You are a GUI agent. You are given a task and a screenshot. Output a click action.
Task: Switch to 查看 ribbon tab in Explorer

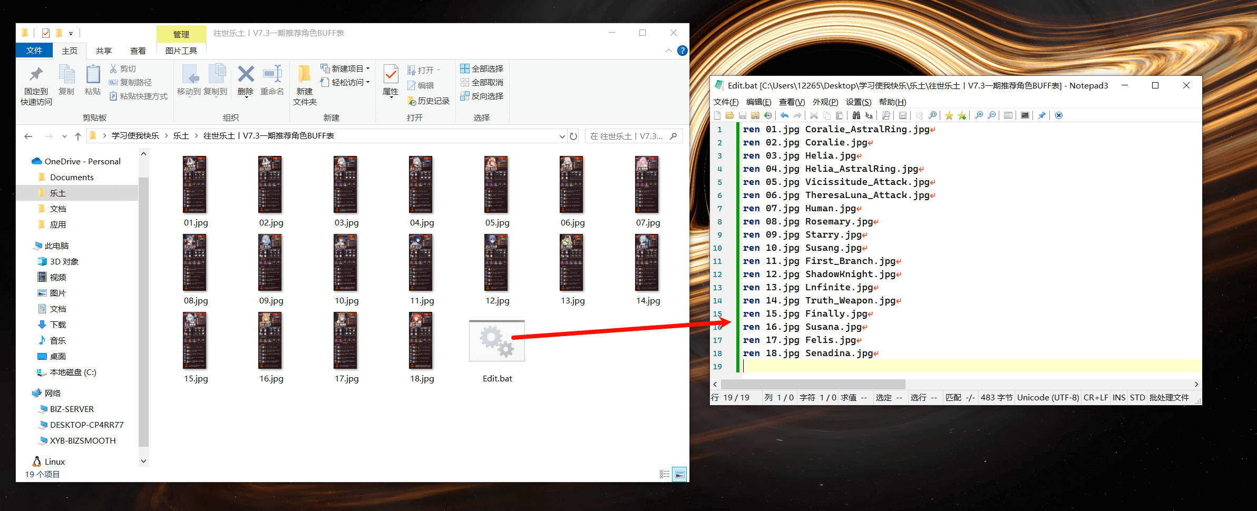138,51
